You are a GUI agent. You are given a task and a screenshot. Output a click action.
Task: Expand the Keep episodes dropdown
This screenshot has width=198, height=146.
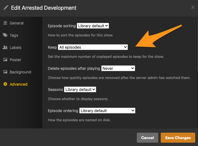click(93, 47)
